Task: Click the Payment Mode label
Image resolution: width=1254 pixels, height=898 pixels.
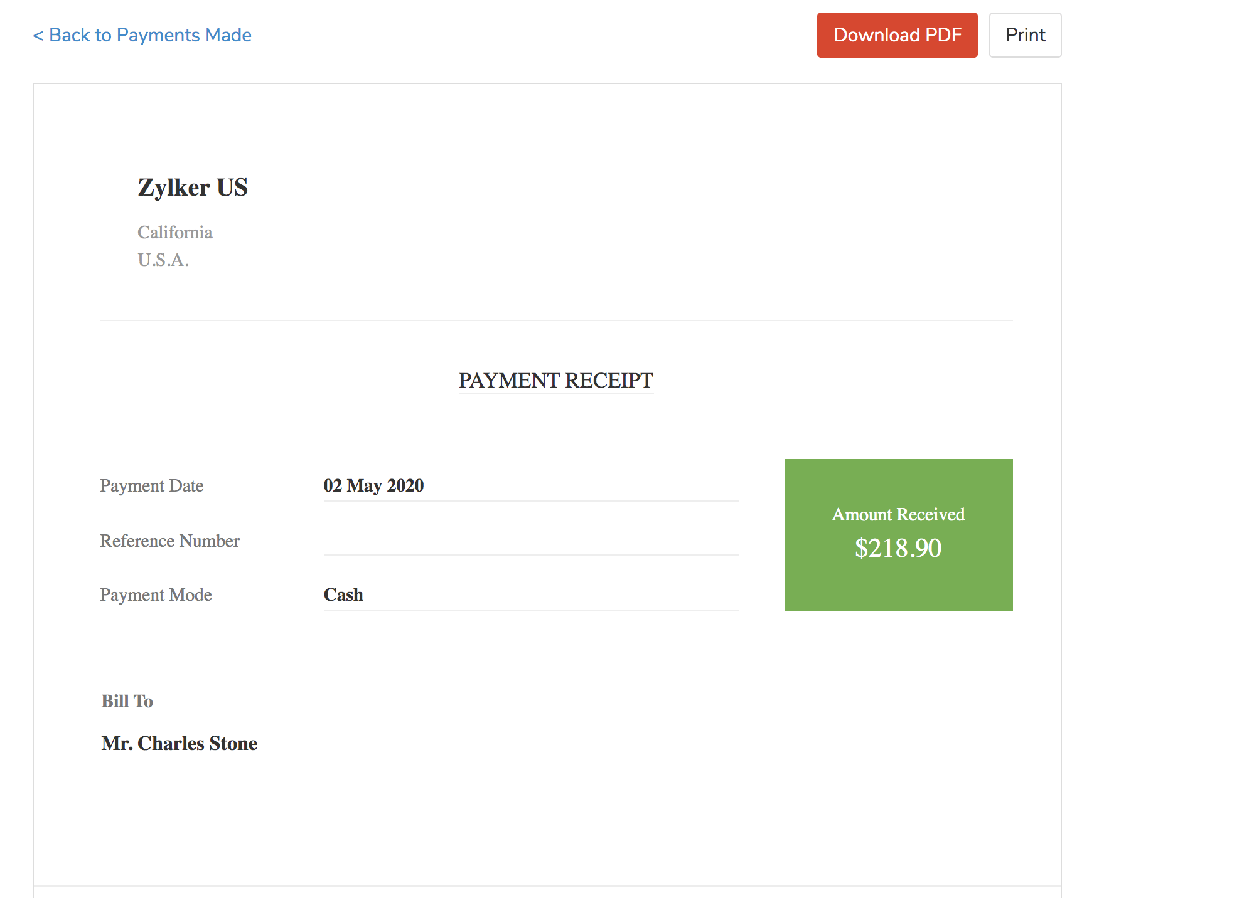Action: tap(156, 595)
